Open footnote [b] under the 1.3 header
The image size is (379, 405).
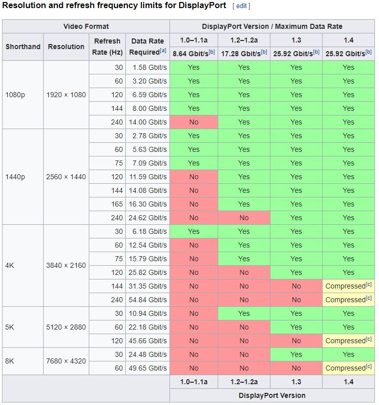pyautogui.click(x=316, y=52)
